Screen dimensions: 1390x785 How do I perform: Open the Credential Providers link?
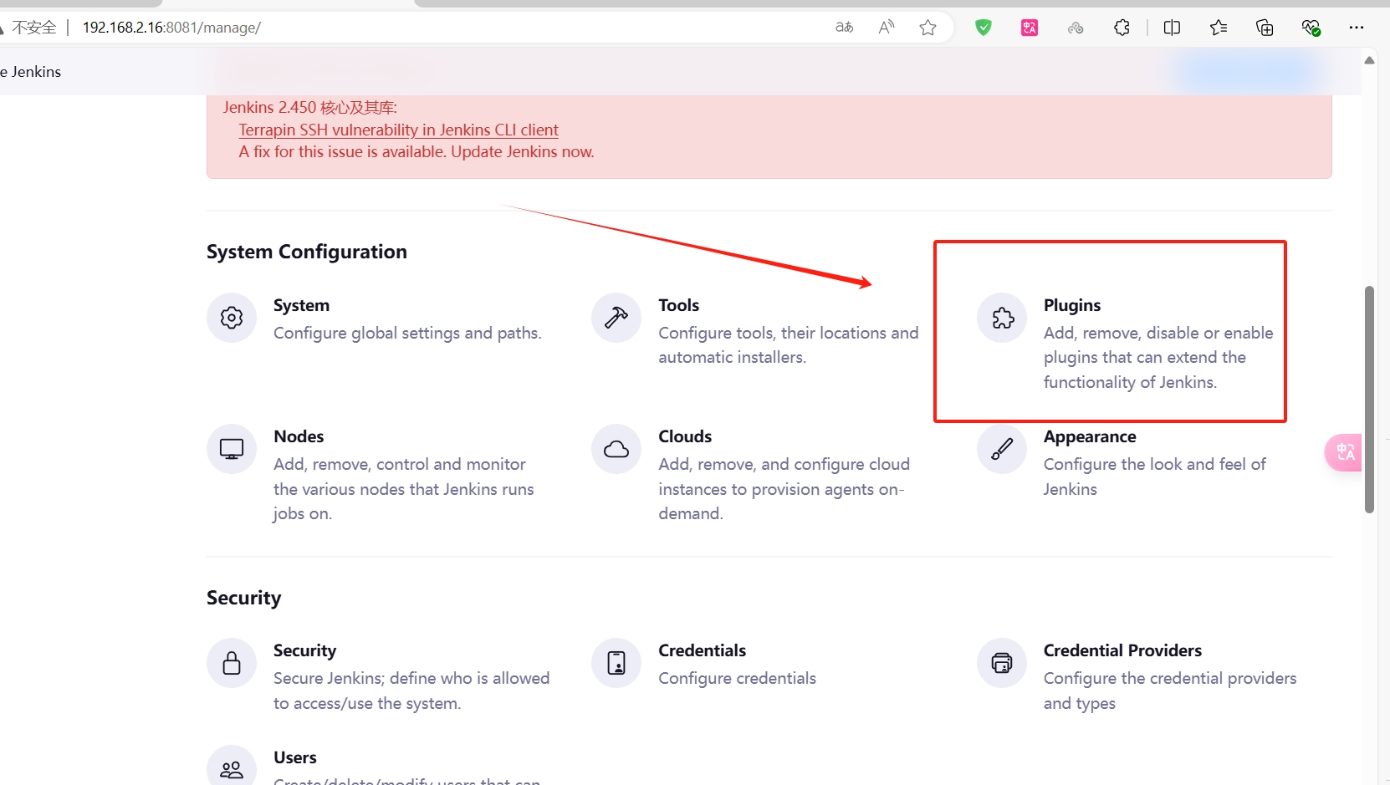(1122, 650)
